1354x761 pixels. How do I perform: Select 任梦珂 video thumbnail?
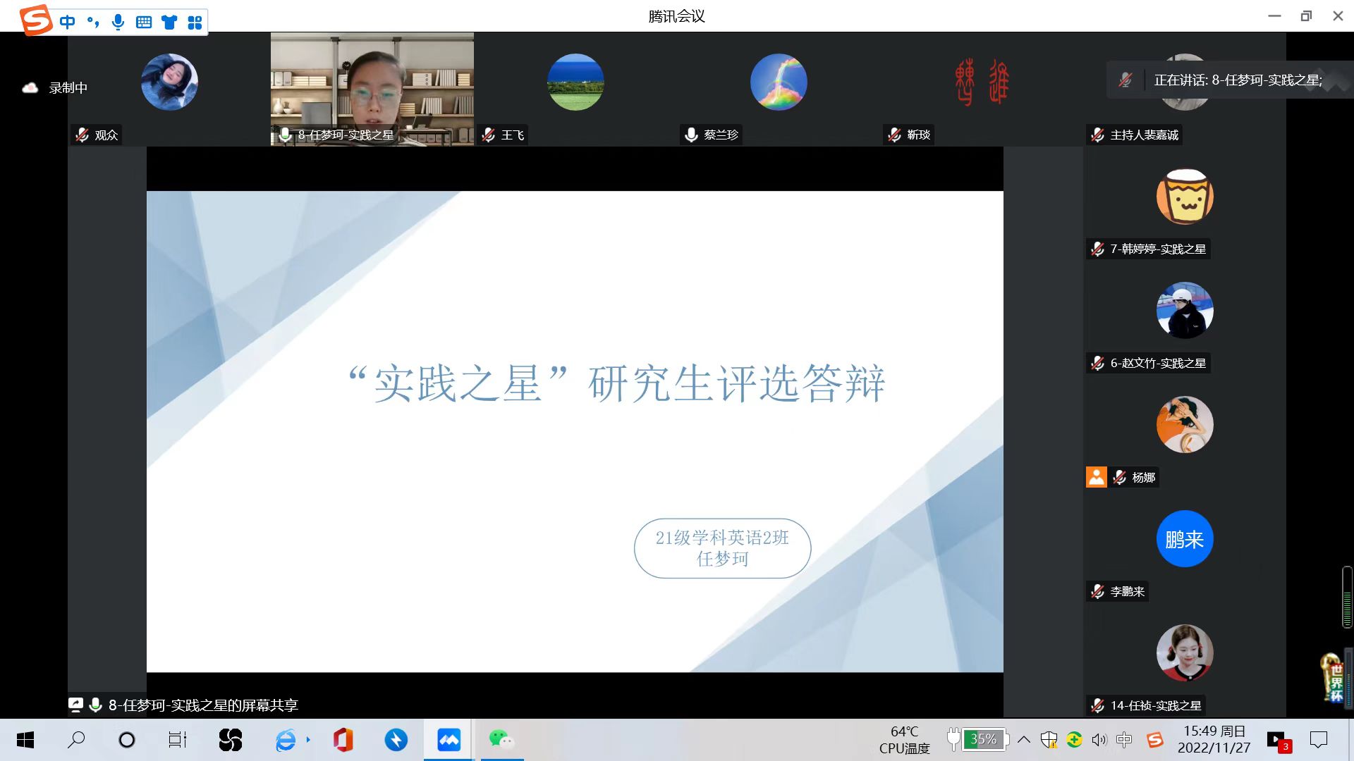(x=372, y=88)
